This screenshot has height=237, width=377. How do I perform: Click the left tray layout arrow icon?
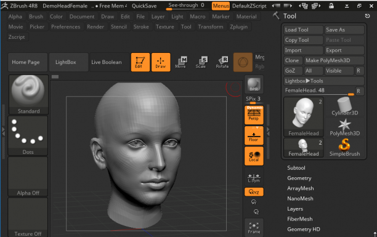click(x=276, y=6)
